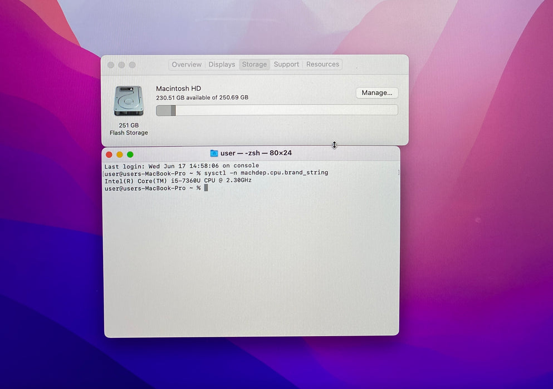This screenshot has height=389, width=553.
Task: Click the folder icon in Terminal title
Action: pos(214,153)
